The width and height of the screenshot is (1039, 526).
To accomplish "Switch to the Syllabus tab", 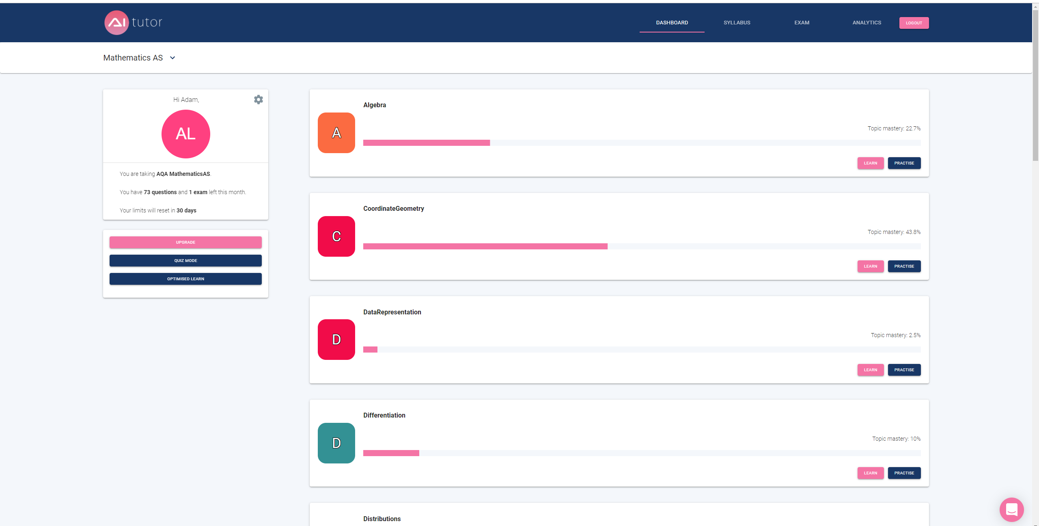I will tap(737, 23).
